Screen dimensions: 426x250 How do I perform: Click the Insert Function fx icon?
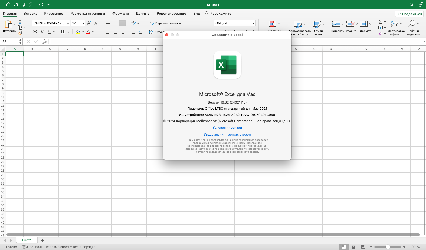point(45,41)
